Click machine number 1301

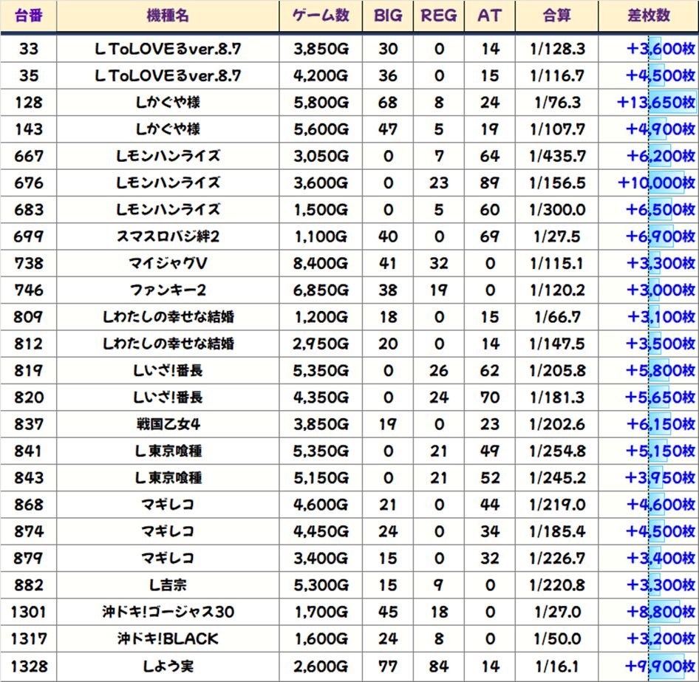pyautogui.click(x=29, y=612)
